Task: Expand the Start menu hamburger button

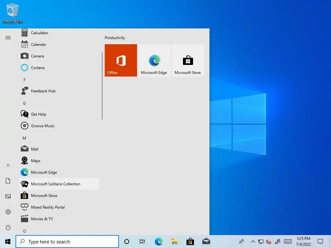Action: (8, 38)
